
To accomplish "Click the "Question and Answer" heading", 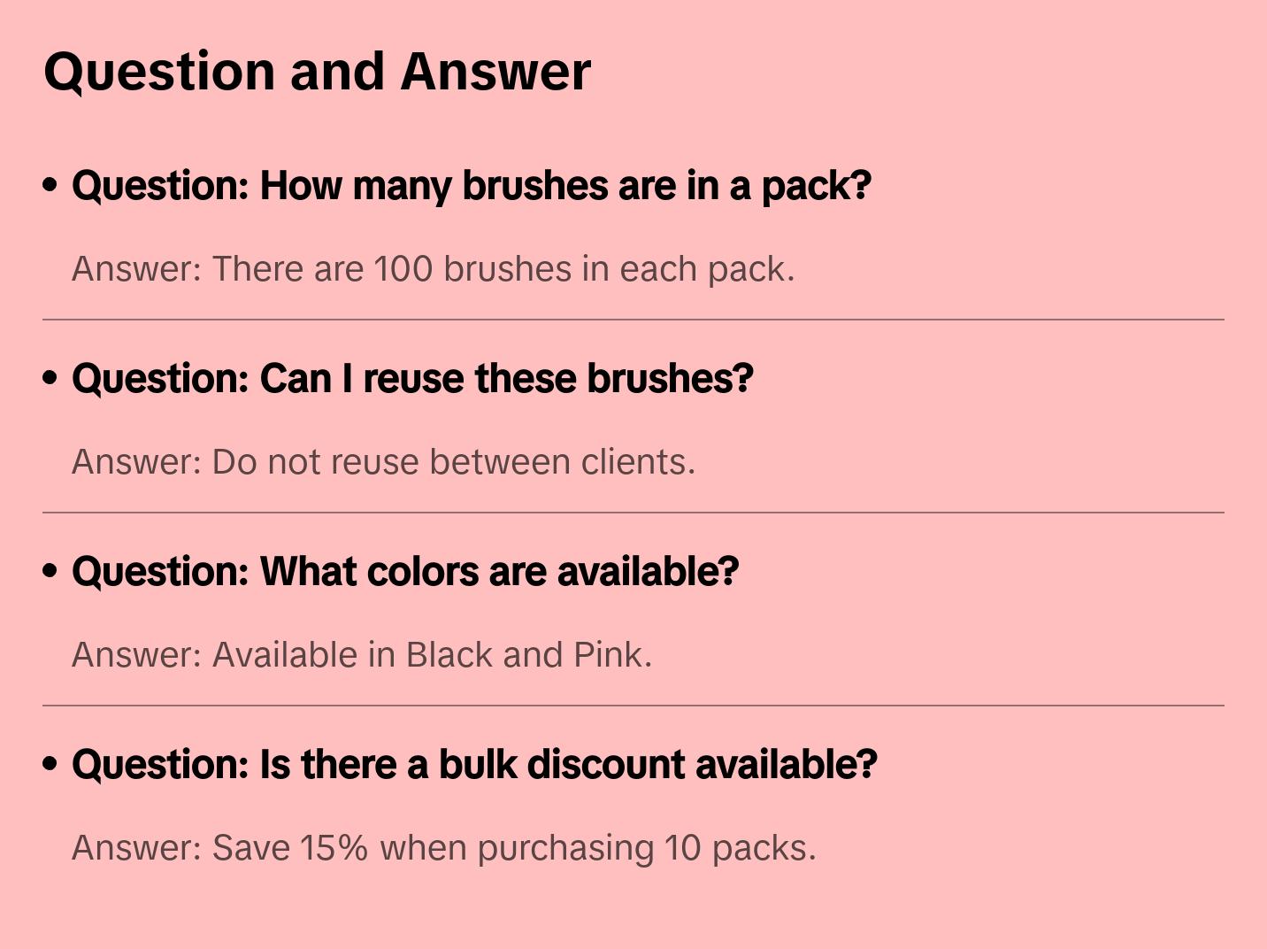I will click(317, 71).
